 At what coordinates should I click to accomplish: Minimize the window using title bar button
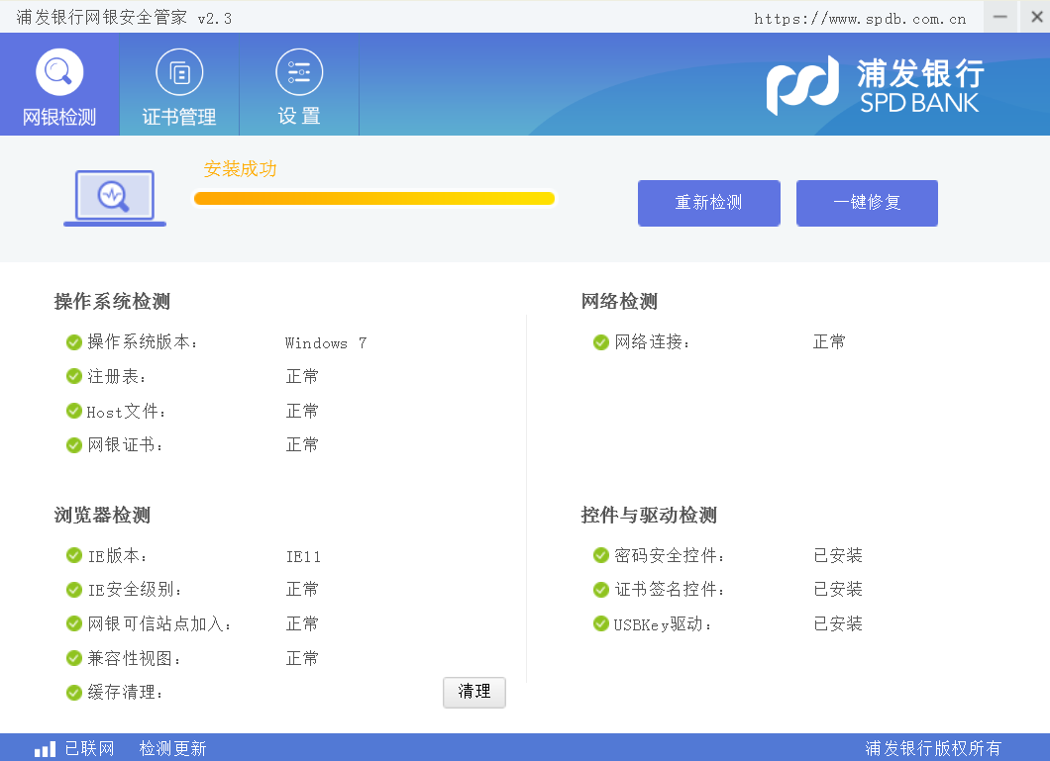[1000, 17]
